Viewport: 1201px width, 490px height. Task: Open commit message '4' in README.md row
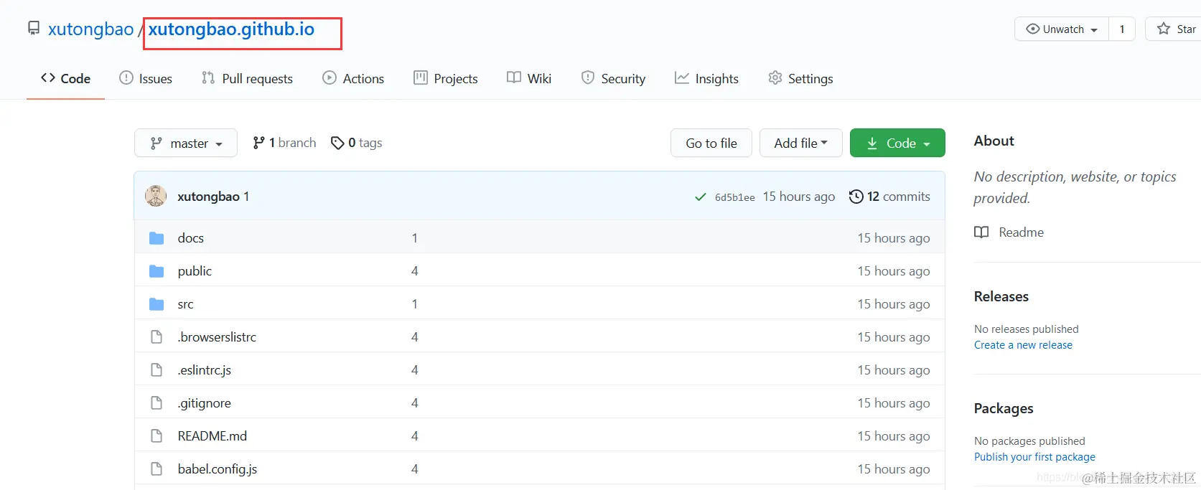click(x=414, y=435)
